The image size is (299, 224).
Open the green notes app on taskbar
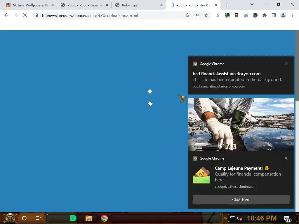click(x=73, y=218)
